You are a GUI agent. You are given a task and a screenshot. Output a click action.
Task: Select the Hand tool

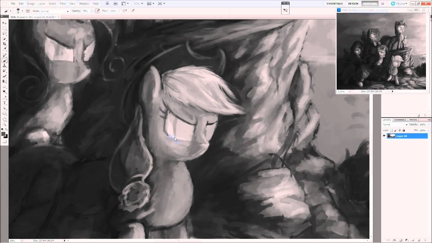click(5, 119)
